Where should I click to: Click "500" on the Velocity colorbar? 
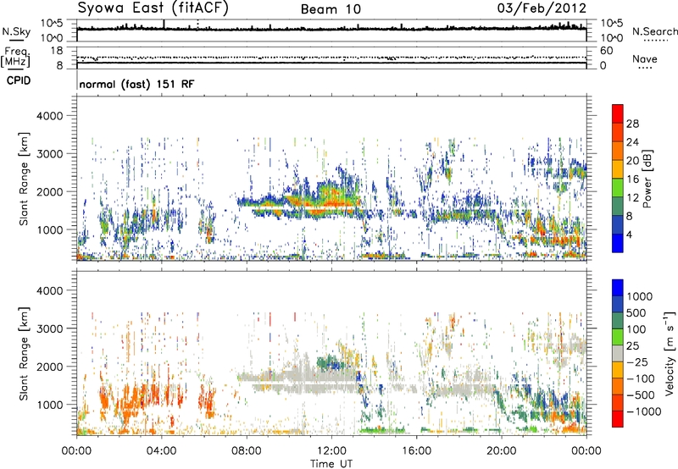tap(638, 313)
